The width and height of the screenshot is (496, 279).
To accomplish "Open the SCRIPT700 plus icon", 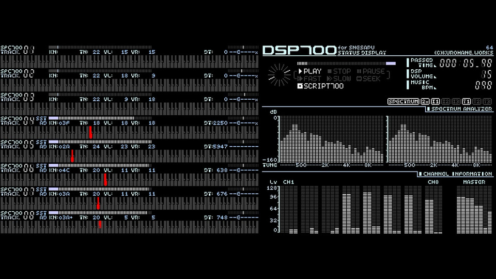I will 300,86.
